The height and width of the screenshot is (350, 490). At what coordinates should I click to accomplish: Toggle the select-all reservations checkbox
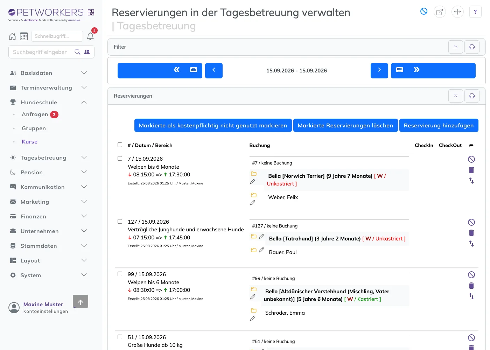120,145
